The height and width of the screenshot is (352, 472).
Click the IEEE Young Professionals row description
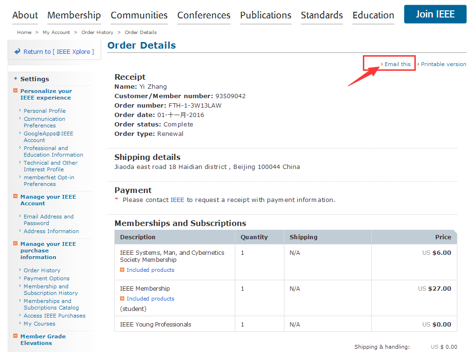click(x=155, y=324)
